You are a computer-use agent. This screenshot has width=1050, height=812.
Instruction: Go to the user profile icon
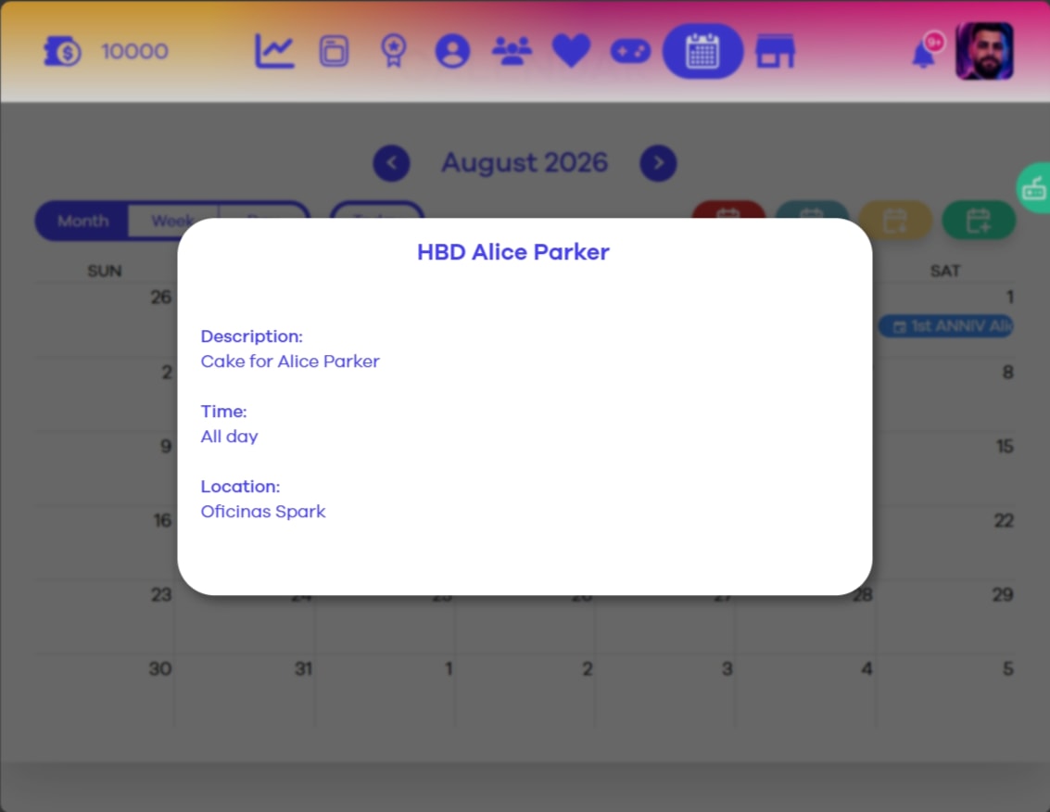pos(452,51)
